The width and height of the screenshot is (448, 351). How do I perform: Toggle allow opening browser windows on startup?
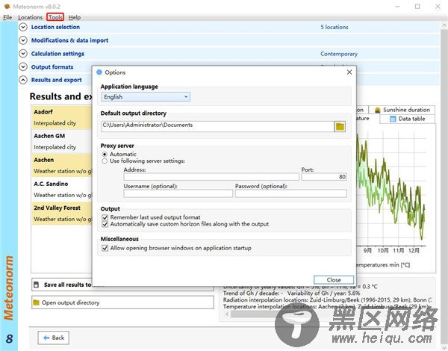tap(105, 248)
